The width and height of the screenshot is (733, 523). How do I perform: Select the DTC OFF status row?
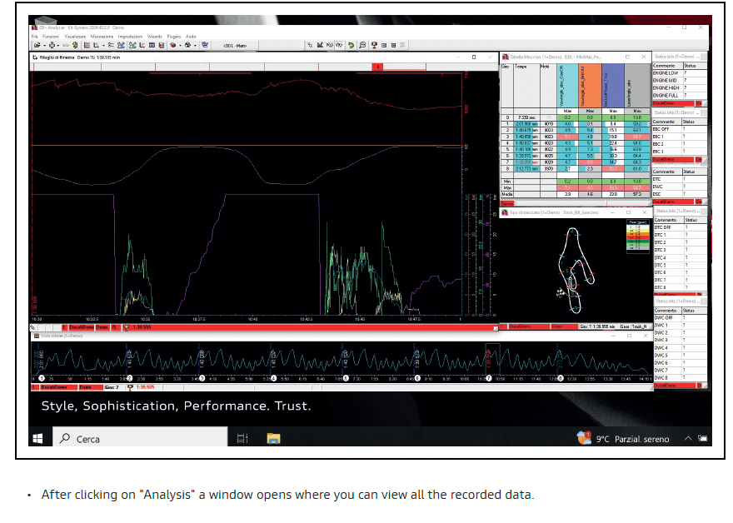(679, 227)
